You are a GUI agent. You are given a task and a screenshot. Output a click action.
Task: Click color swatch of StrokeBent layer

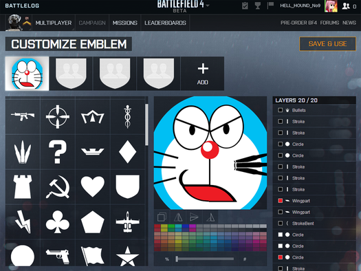(x=280, y=224)
